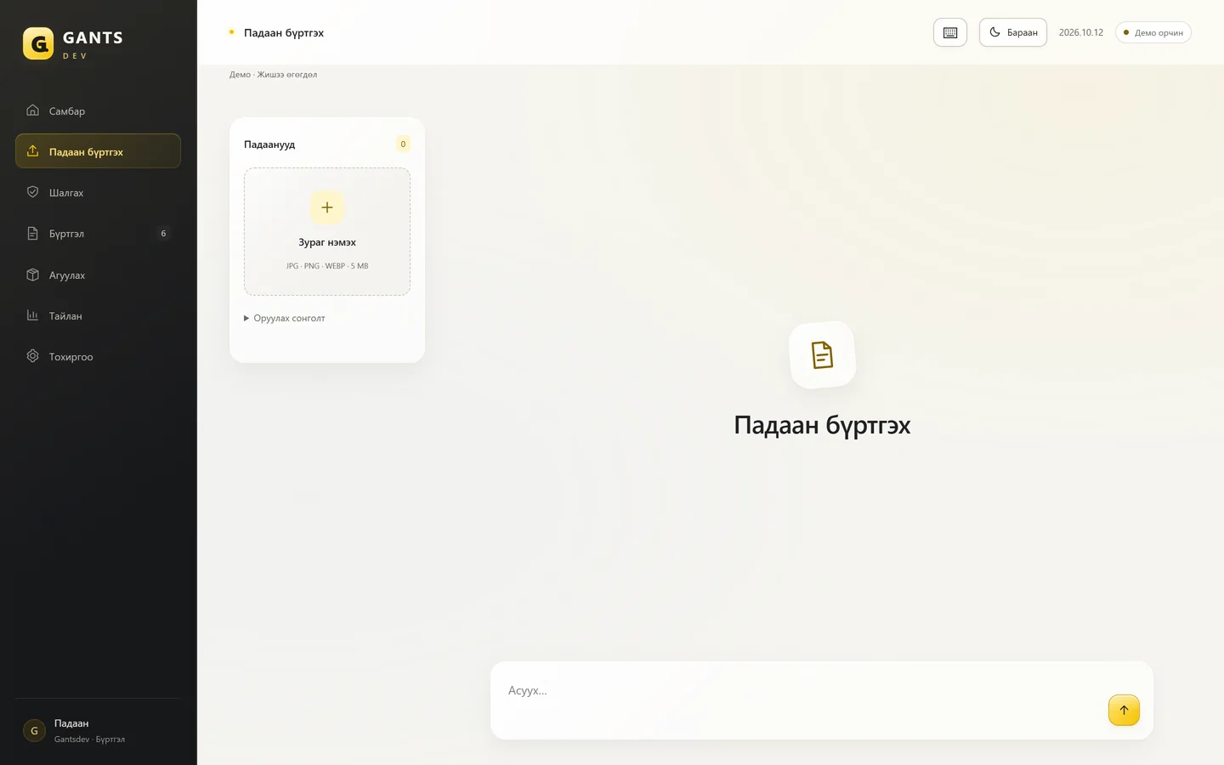Click the Падаан бүртгэх upload icon in sidebar
Screen dimensions: 1224x765
(32, 151)
